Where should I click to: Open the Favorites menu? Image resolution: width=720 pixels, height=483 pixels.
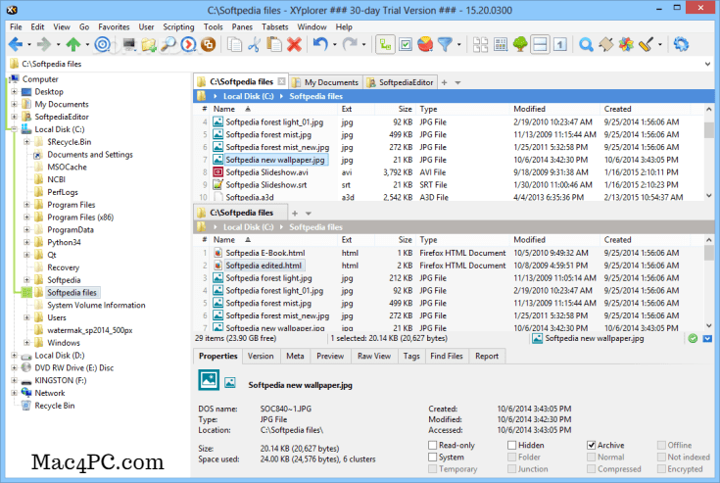pos(114,26)
